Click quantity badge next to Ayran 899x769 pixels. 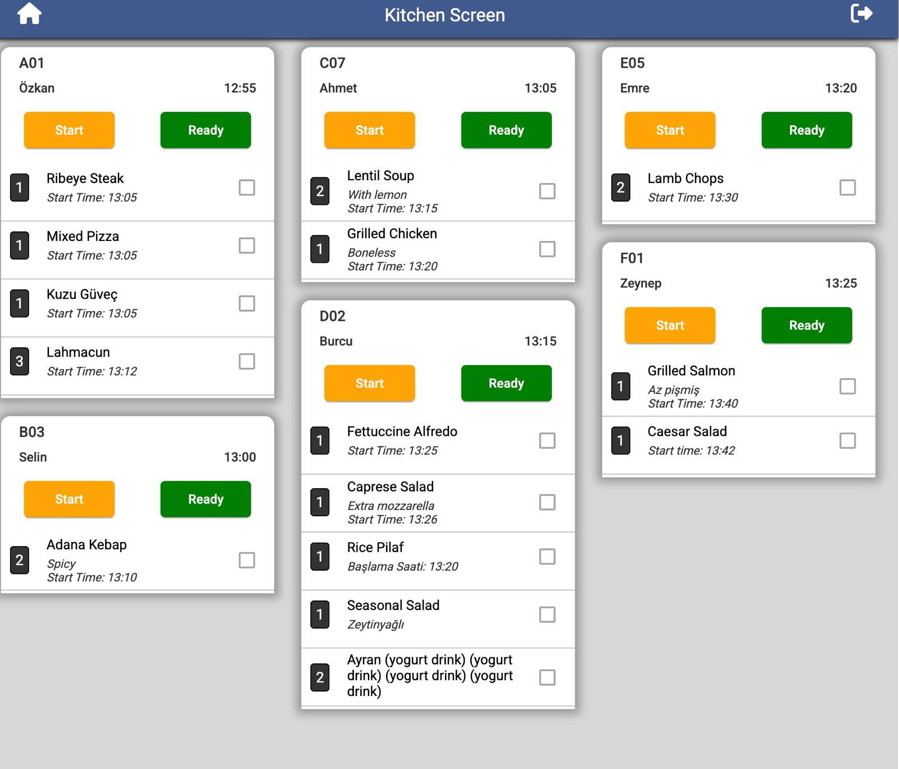[320, 677]
